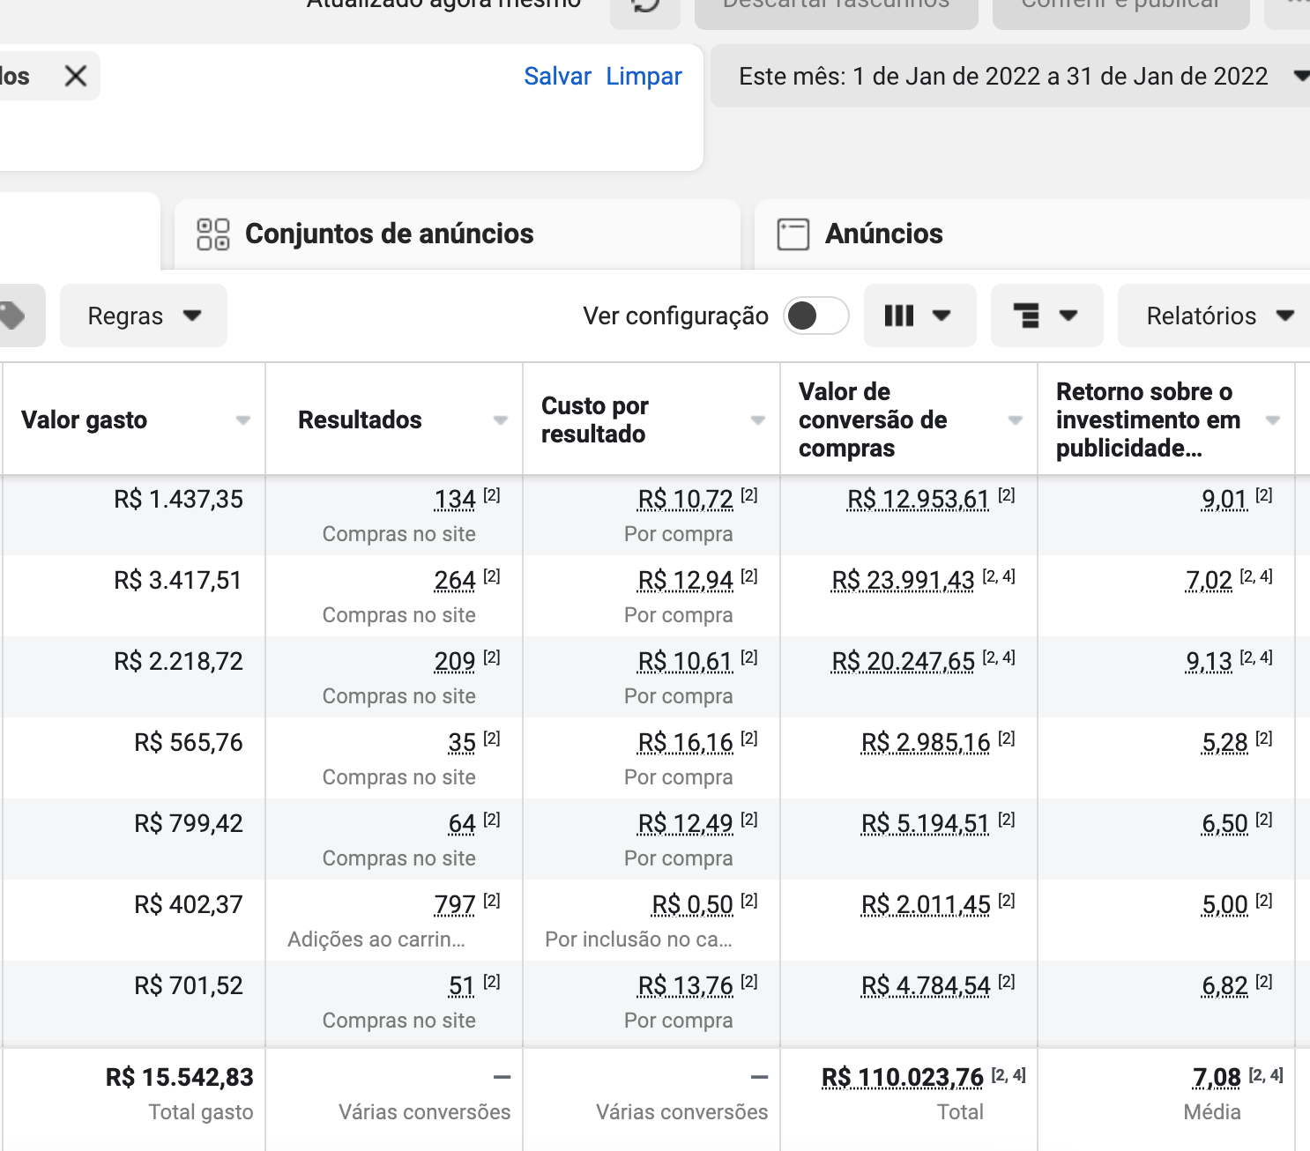Click the R$ 799,42 spent value
The height and width of the screenshot is (1151, 1310).
click(189, 824)
